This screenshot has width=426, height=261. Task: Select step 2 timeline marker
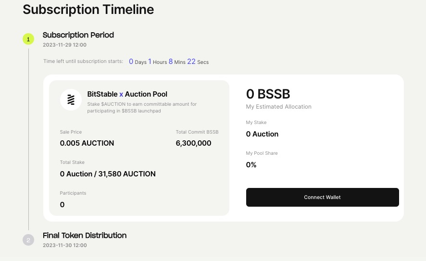(28, 240)
